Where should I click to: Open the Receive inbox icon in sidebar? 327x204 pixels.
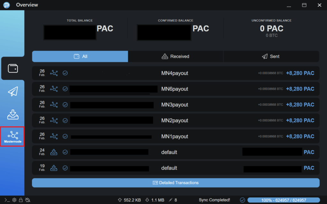point(12,114)
